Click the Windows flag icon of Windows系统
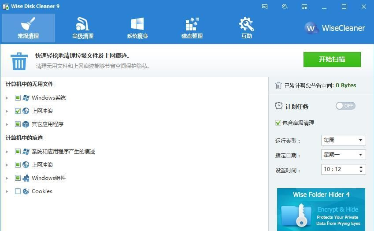This screenshot has width=374, height=231. pos(26,98)
